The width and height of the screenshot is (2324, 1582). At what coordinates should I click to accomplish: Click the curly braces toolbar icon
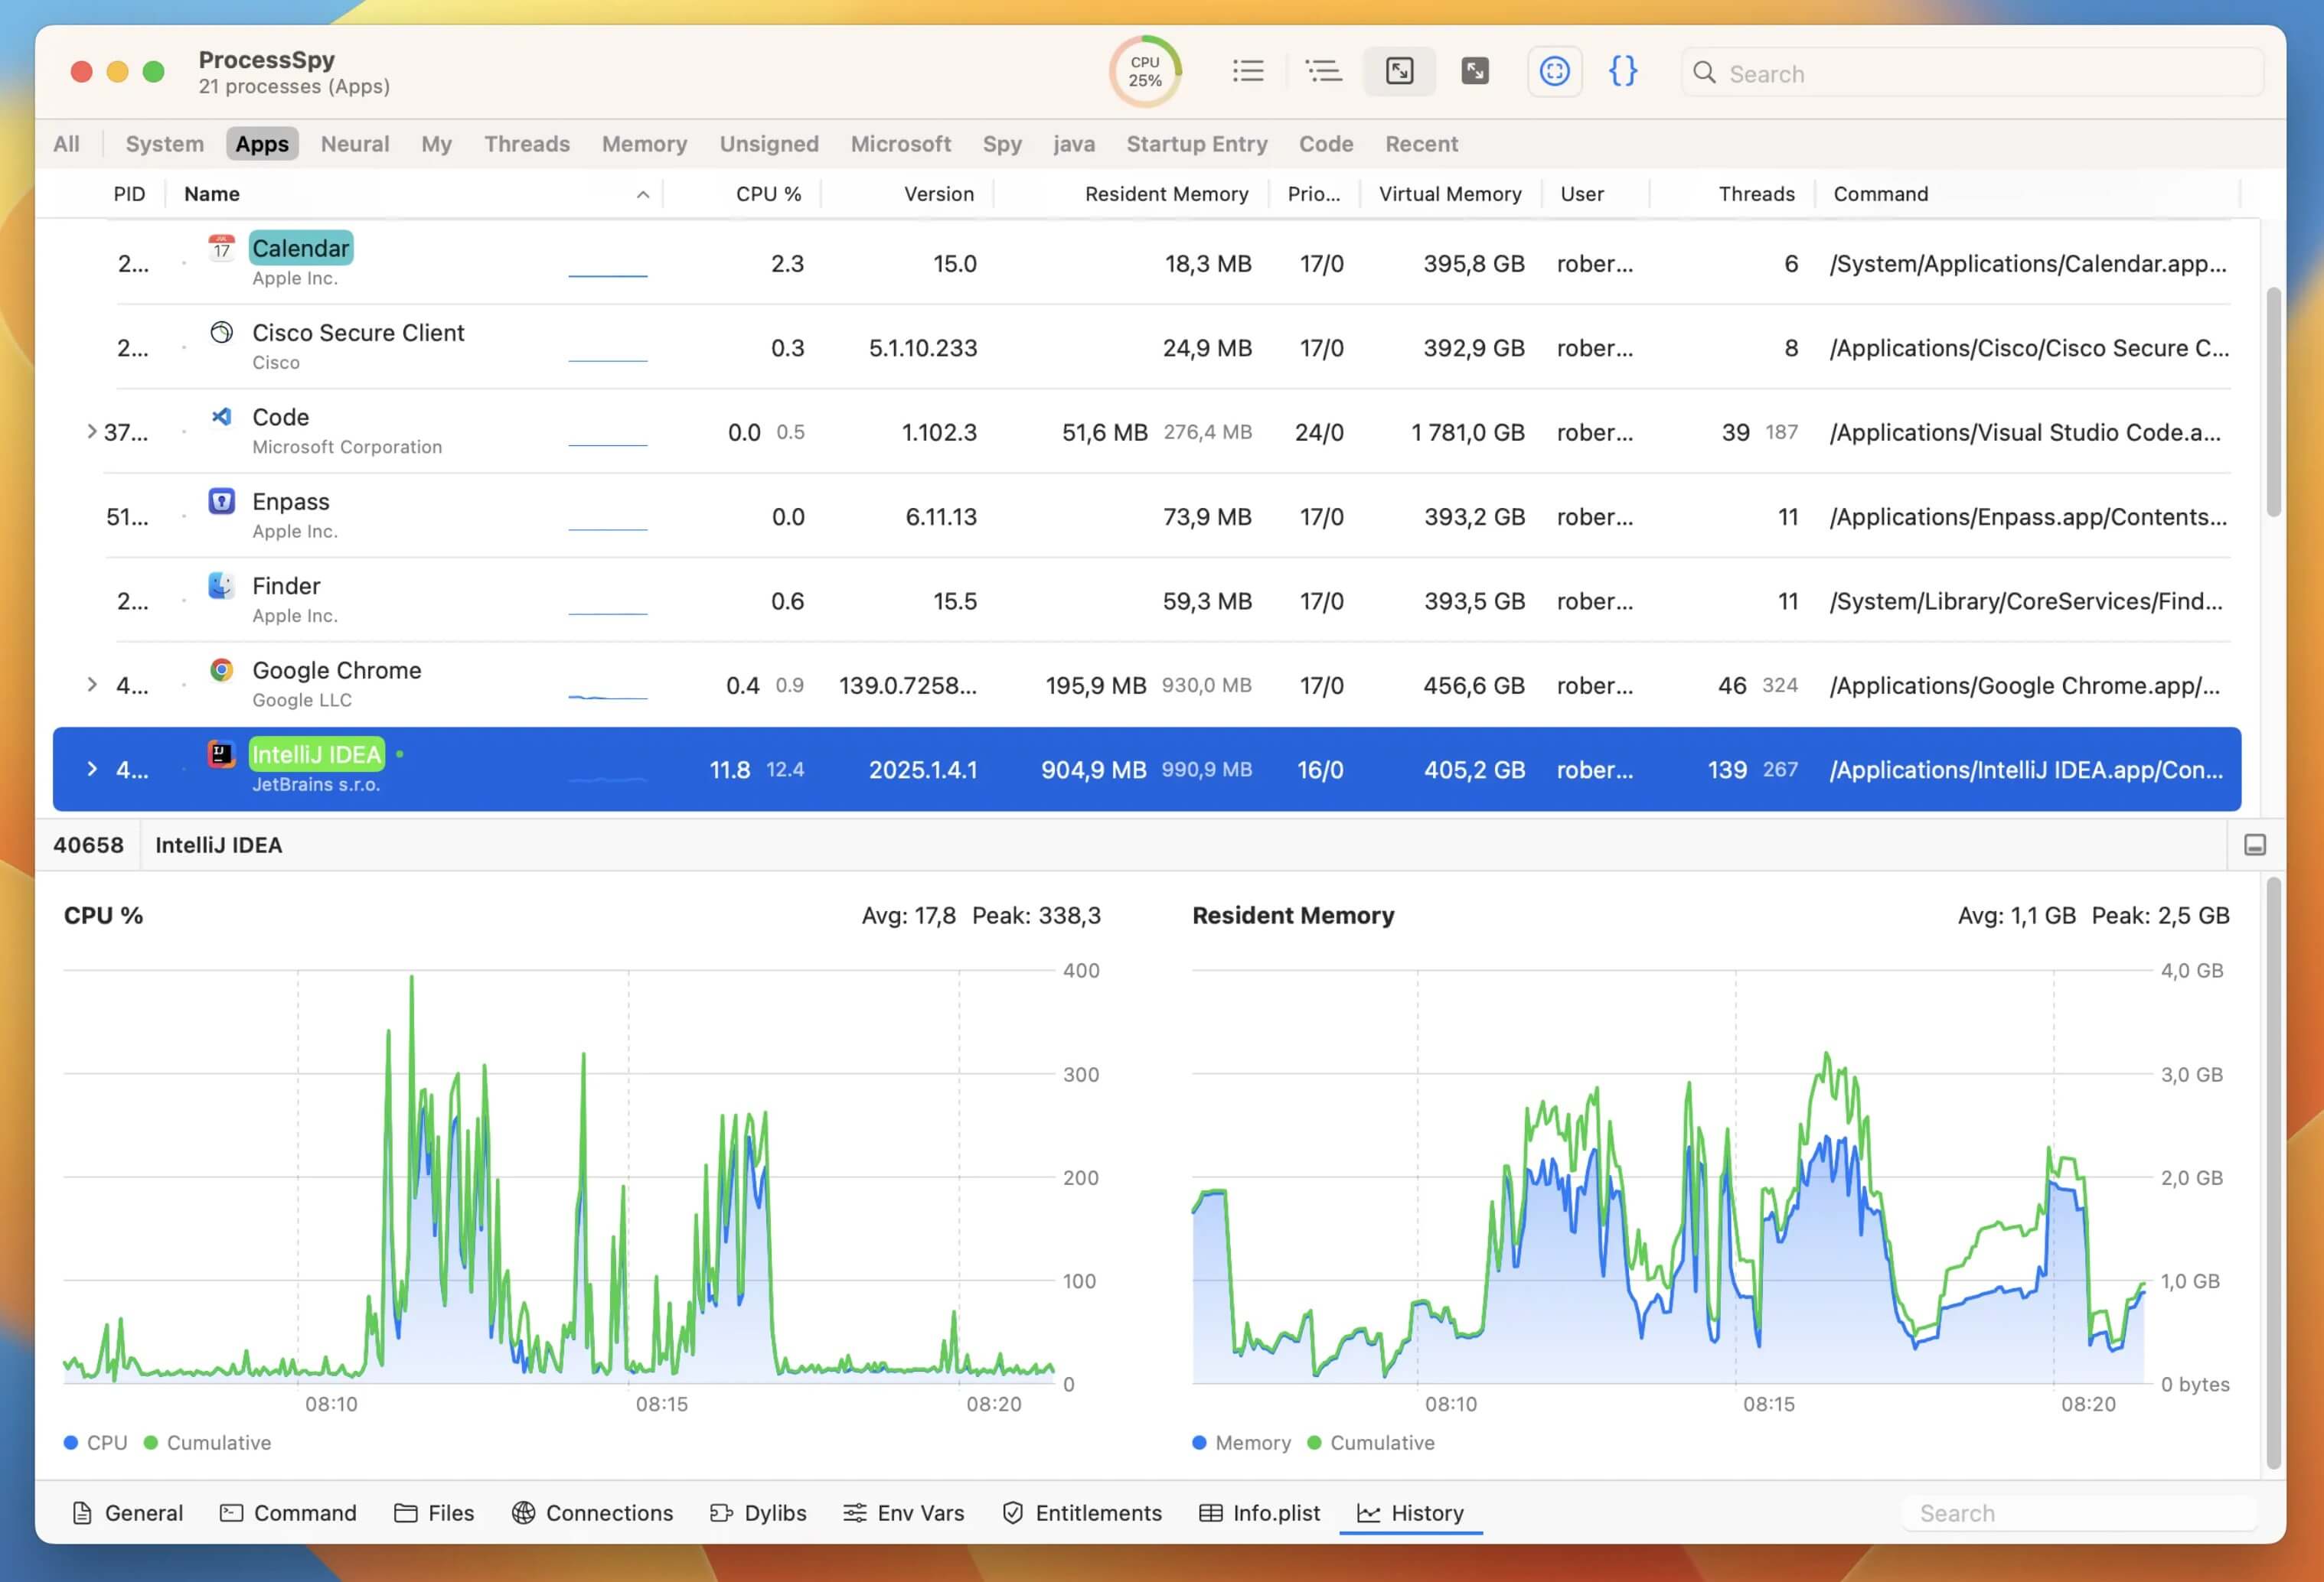click(1622, 71)
